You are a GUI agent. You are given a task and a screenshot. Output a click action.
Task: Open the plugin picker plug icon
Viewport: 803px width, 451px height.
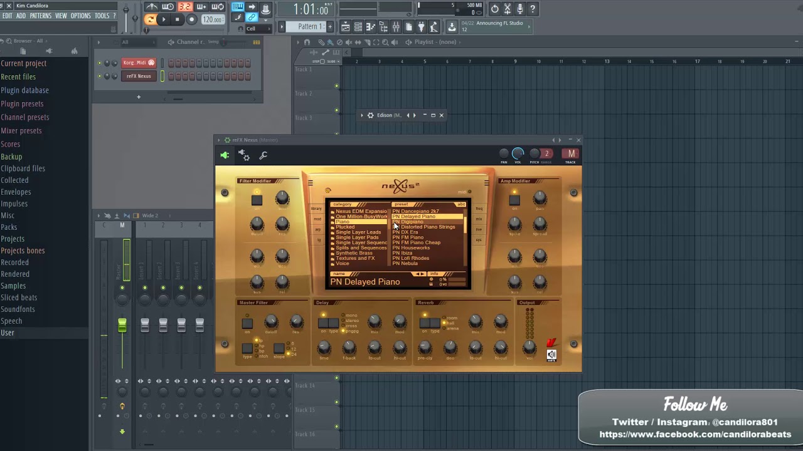pyautogui.click(x=421, y=26)
